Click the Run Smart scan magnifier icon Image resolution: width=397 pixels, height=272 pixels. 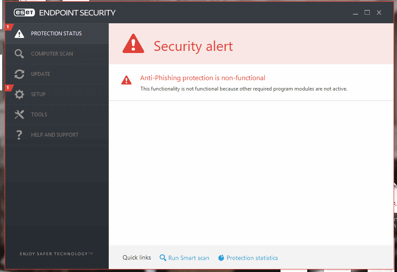pos(163,258)
